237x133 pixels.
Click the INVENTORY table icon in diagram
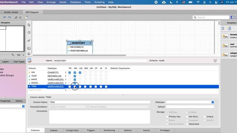(70, 43)
